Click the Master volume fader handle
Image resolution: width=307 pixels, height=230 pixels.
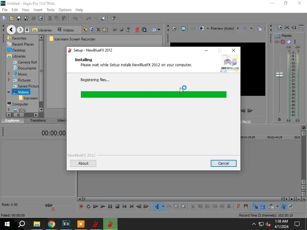(279, 74)
